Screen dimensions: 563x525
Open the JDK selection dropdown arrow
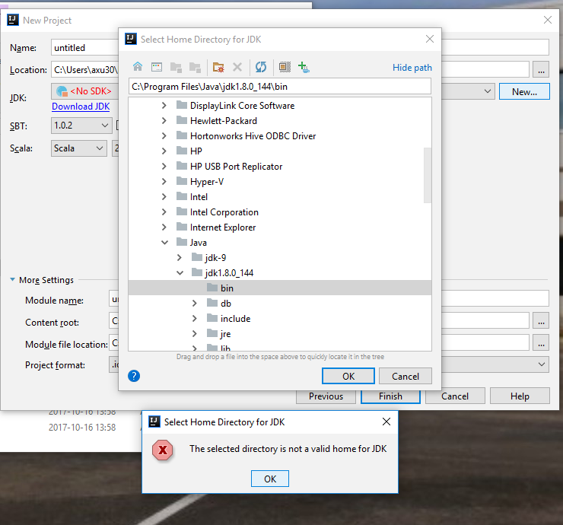487,91
